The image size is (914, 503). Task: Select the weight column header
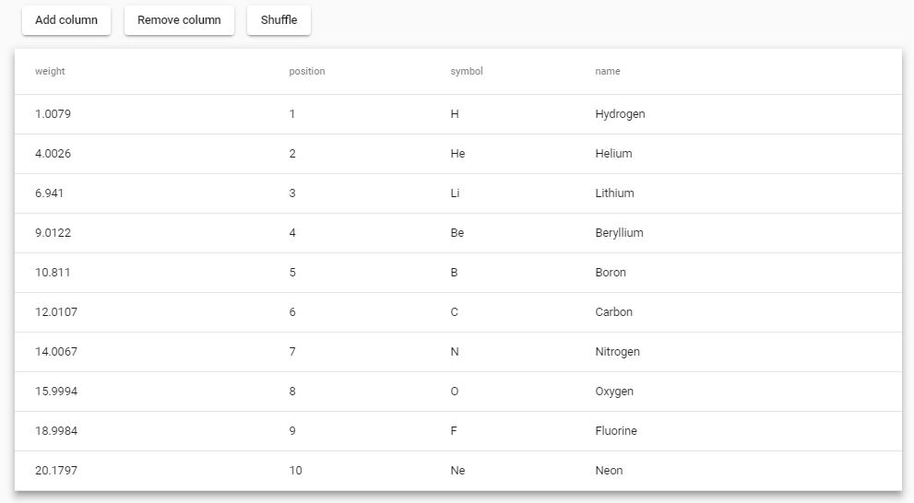[50, 71]
